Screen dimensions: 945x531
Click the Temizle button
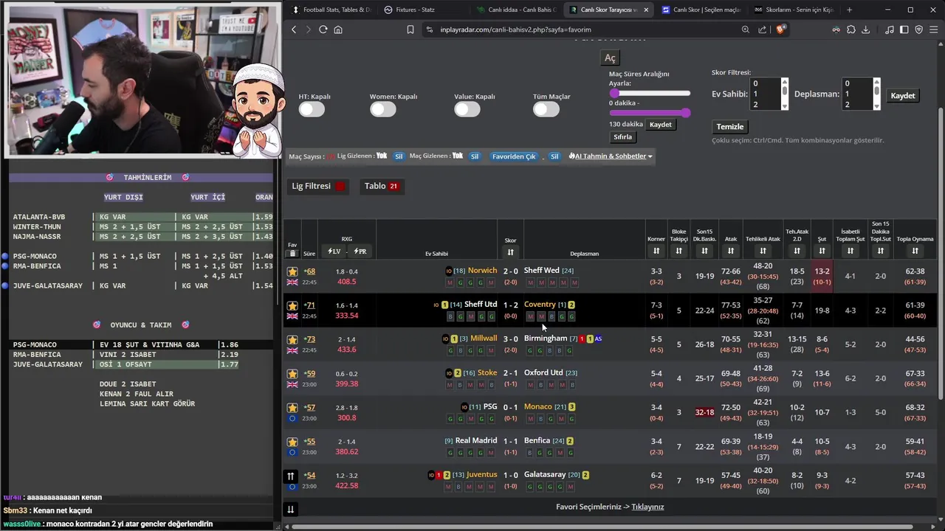tap(729, 127)
